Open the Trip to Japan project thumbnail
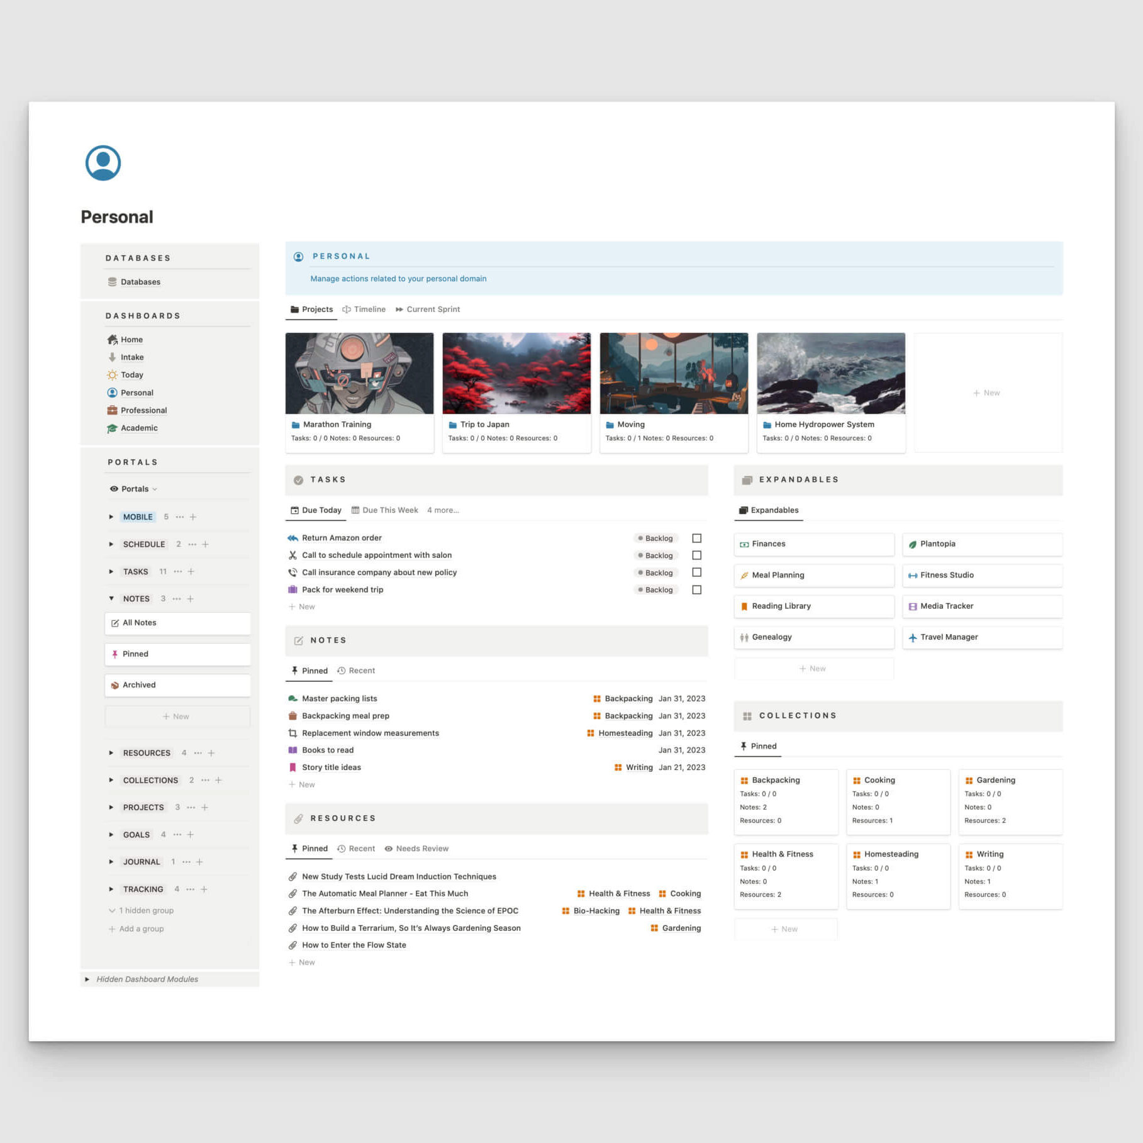The height and width of the screenshot is (1143, 1143). [x=516, y=374]
